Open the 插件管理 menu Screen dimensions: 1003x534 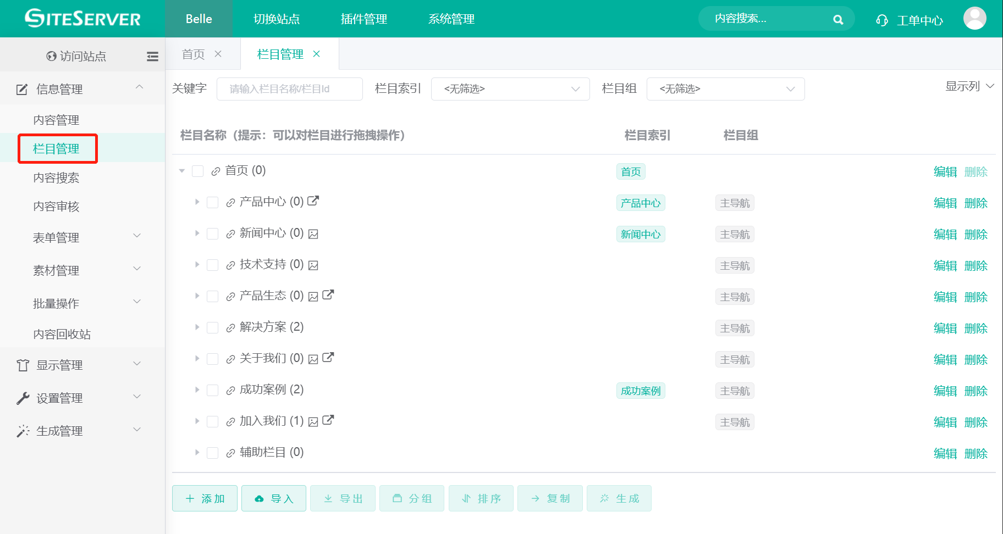363,19
